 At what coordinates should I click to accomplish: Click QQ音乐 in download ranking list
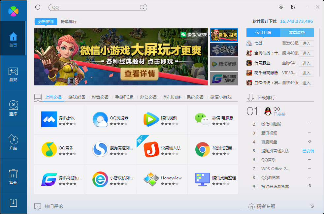pyautogui.click(x=269, y=160)
